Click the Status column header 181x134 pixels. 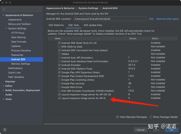155,39
